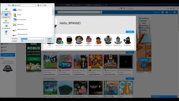Open the PNG file type dropdown

pos(32,41)
